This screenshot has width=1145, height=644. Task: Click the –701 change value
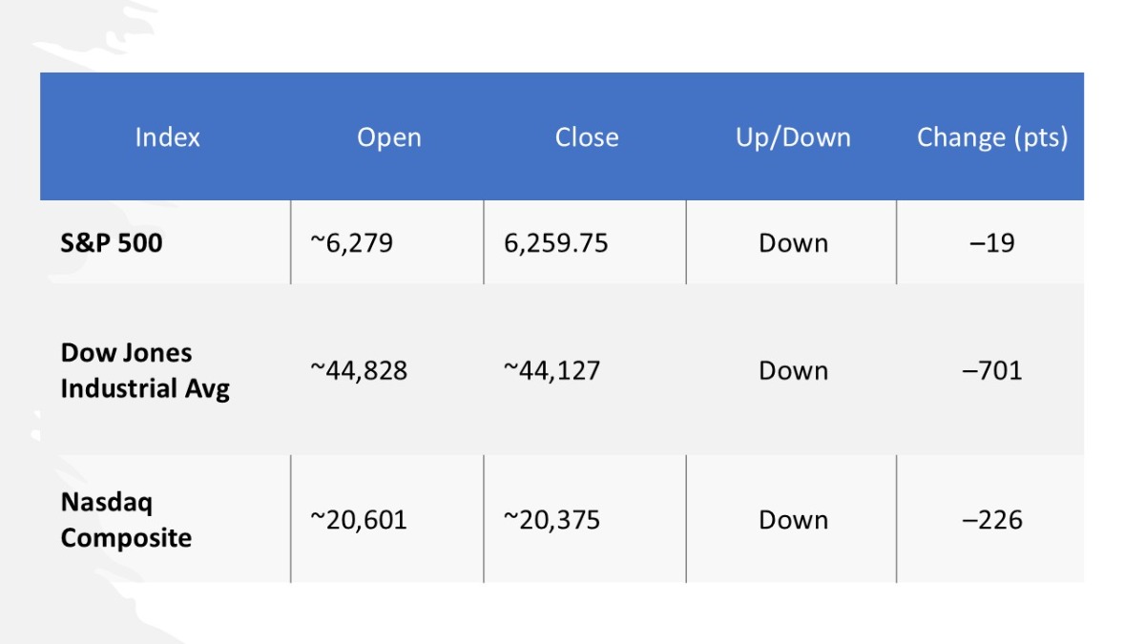pyautogui.click(x=991, y=370)
